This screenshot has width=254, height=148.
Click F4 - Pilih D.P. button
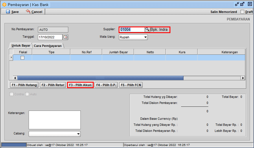tap(106, 85)
